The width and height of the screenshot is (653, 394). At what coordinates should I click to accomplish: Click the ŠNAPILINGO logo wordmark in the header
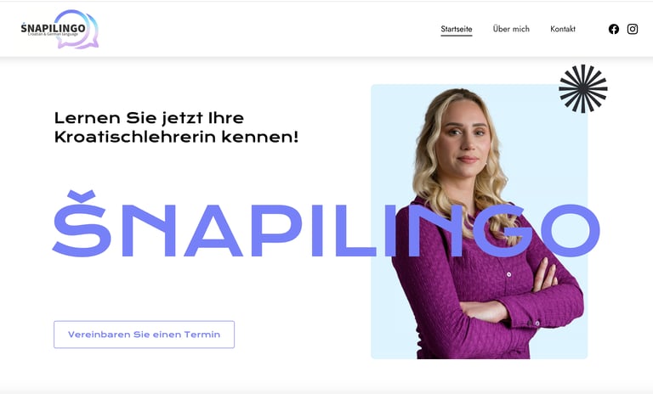pyautogui.click(x=54, y=28)
